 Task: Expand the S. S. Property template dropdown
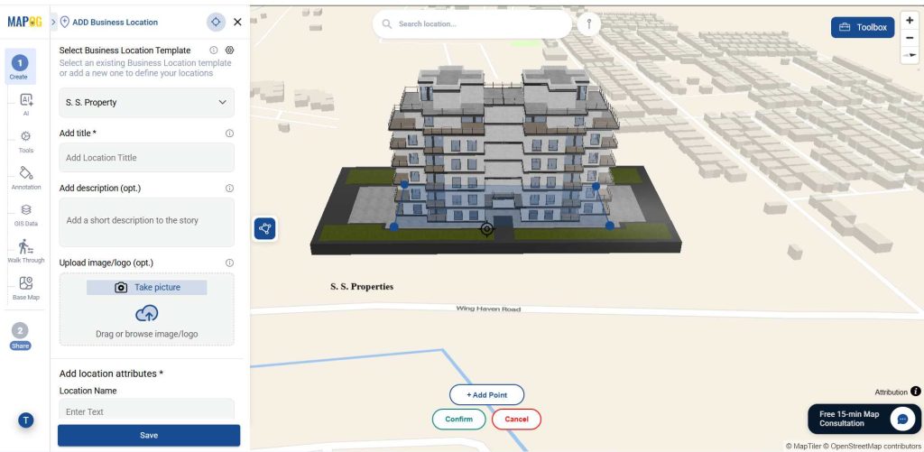[147, 103]
